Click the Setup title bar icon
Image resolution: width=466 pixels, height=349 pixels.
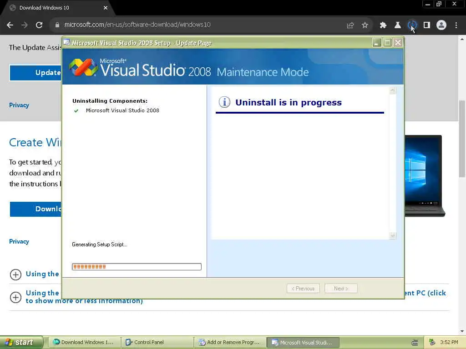(67, 42)
